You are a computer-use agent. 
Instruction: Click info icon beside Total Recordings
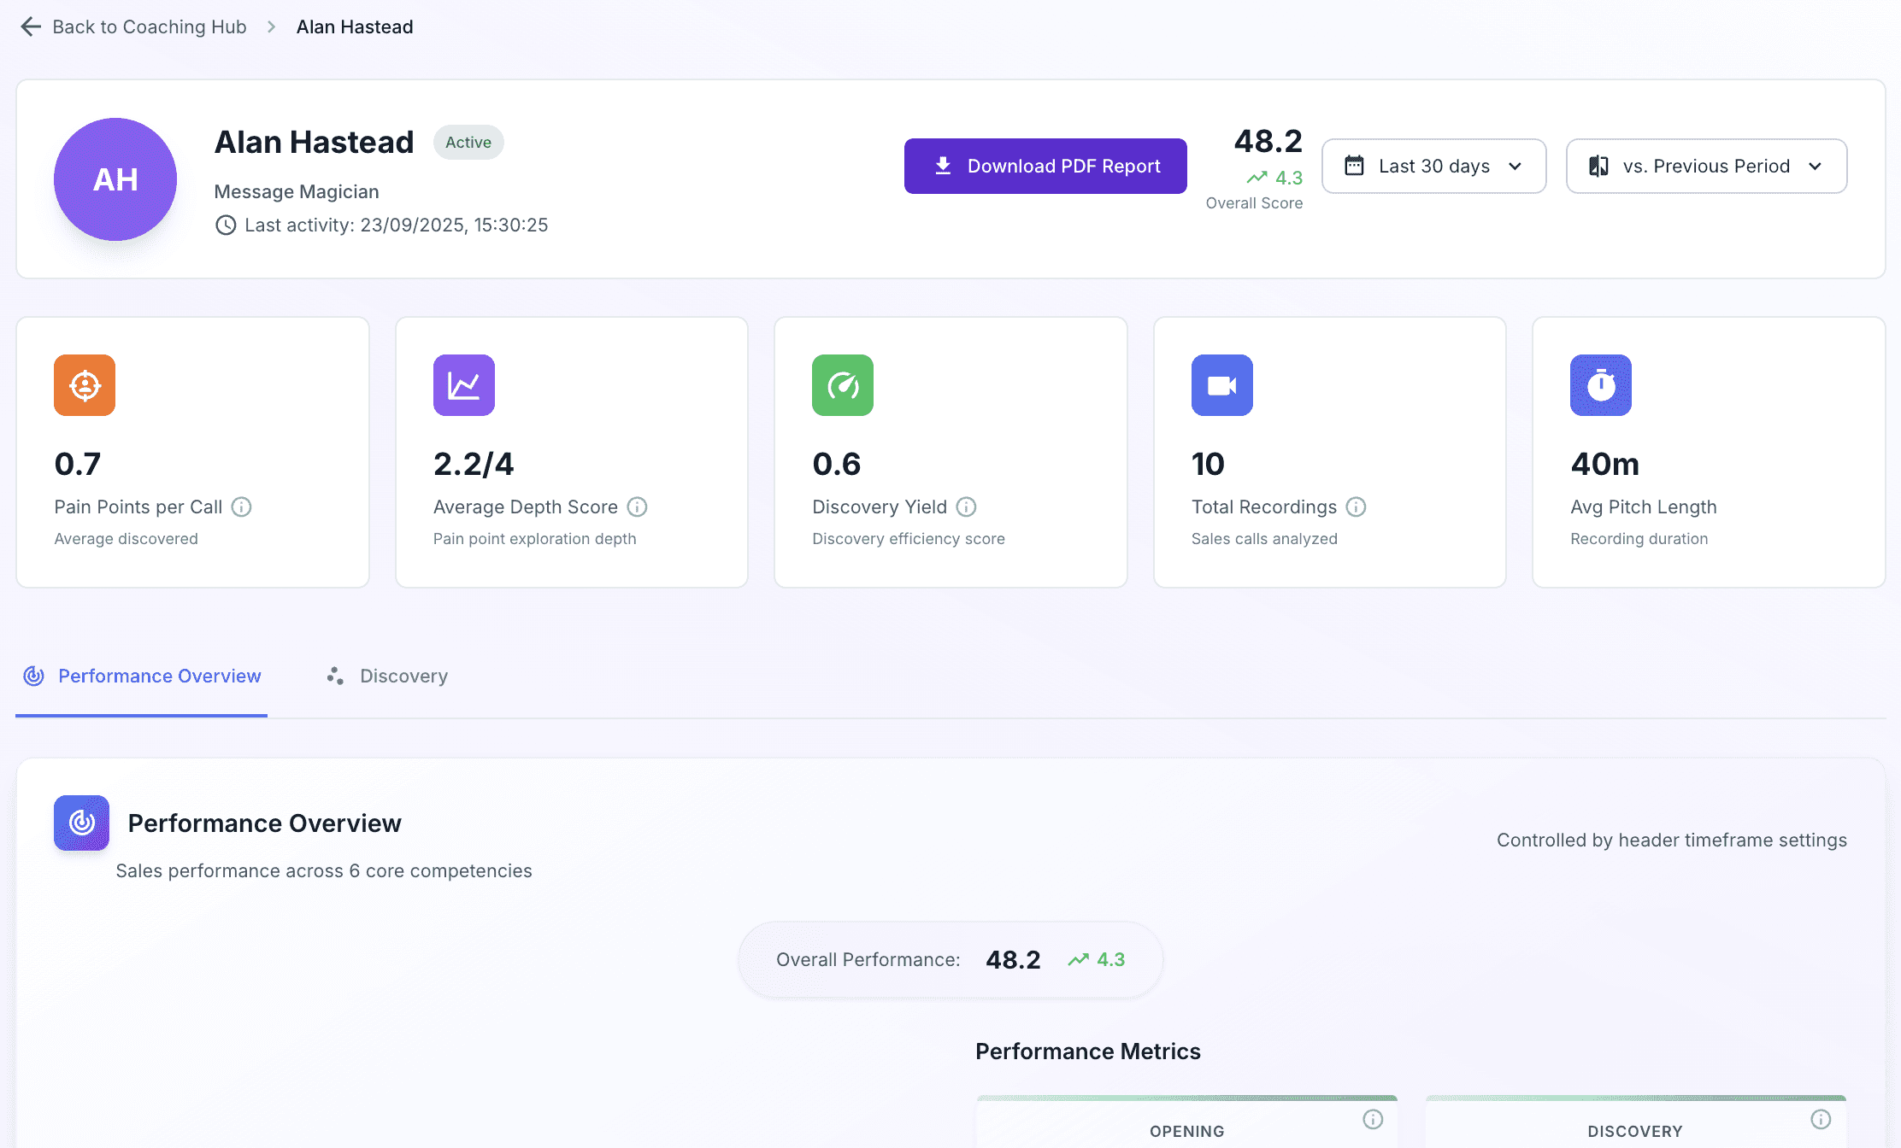point(1356,507)
